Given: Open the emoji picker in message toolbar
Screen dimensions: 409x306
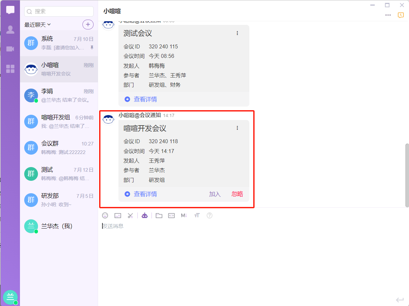Looking at the screenshot, I should click(x=105, y=215).
